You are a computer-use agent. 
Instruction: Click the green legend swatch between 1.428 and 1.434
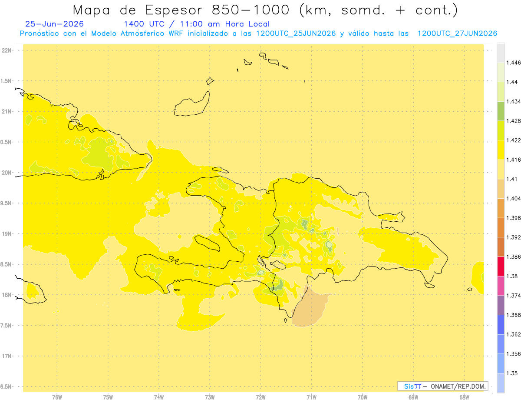pos(501,111)
